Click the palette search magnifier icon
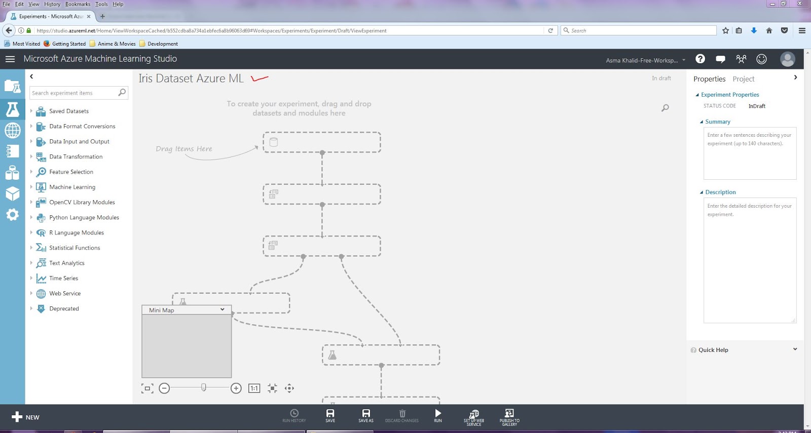The width and height of the screenshot is (811, 433). pos(122,93)
